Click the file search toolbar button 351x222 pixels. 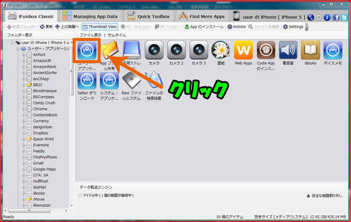[x=264, y=27]
